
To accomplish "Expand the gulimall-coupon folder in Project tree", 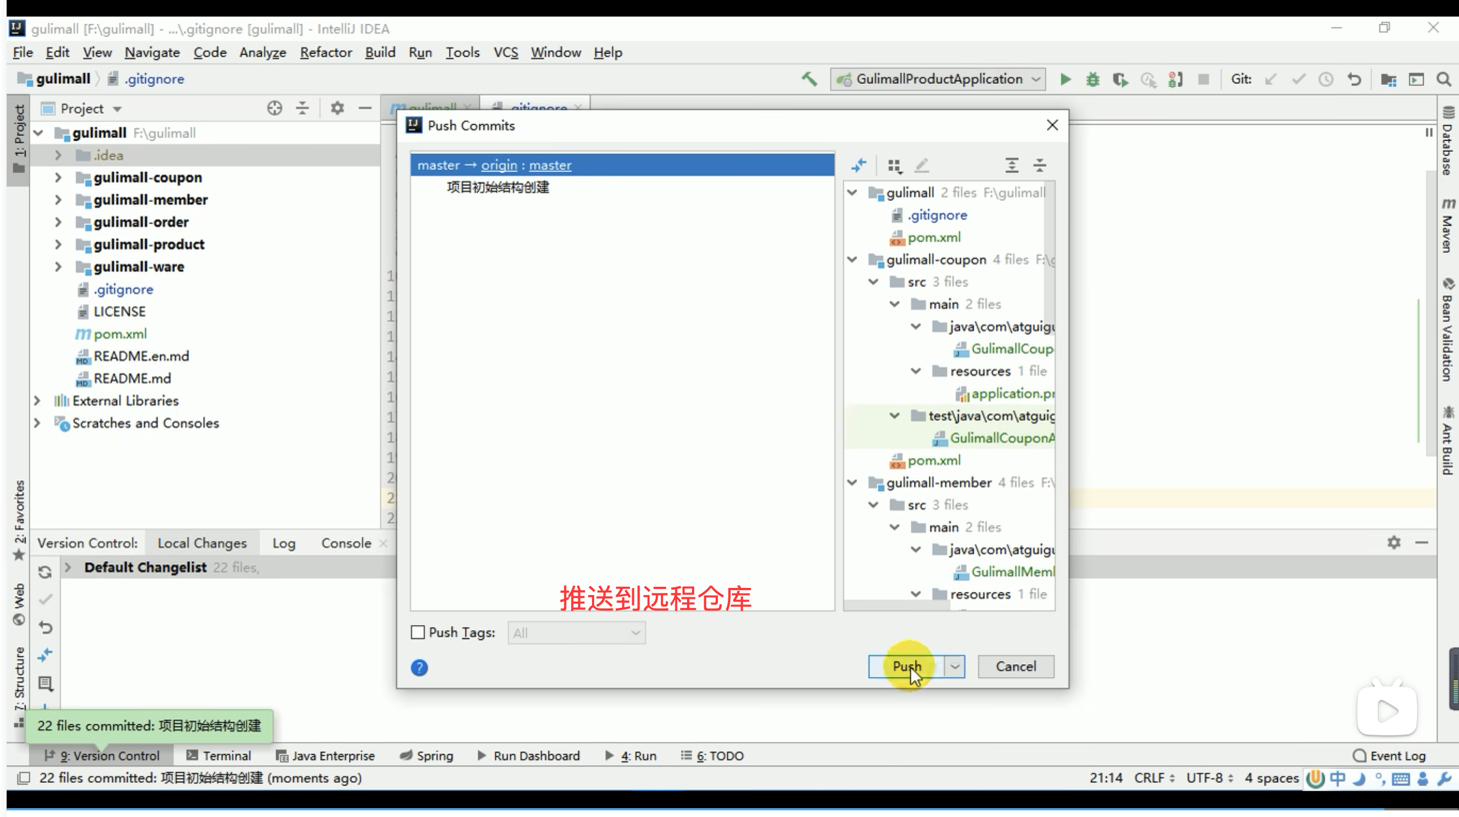I will click(x=58, y=177).
